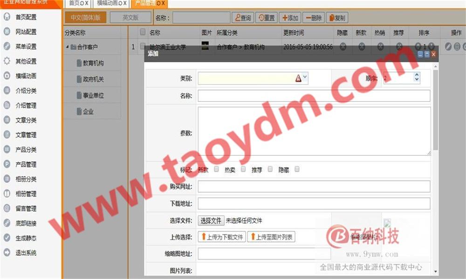The height and width of the screenshot is (279, 466).
Task: Select 教育机构 in category tree
Action: (93, 63)
